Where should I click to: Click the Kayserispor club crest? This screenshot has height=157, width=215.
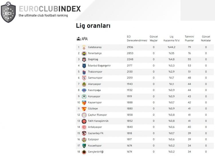84,102
